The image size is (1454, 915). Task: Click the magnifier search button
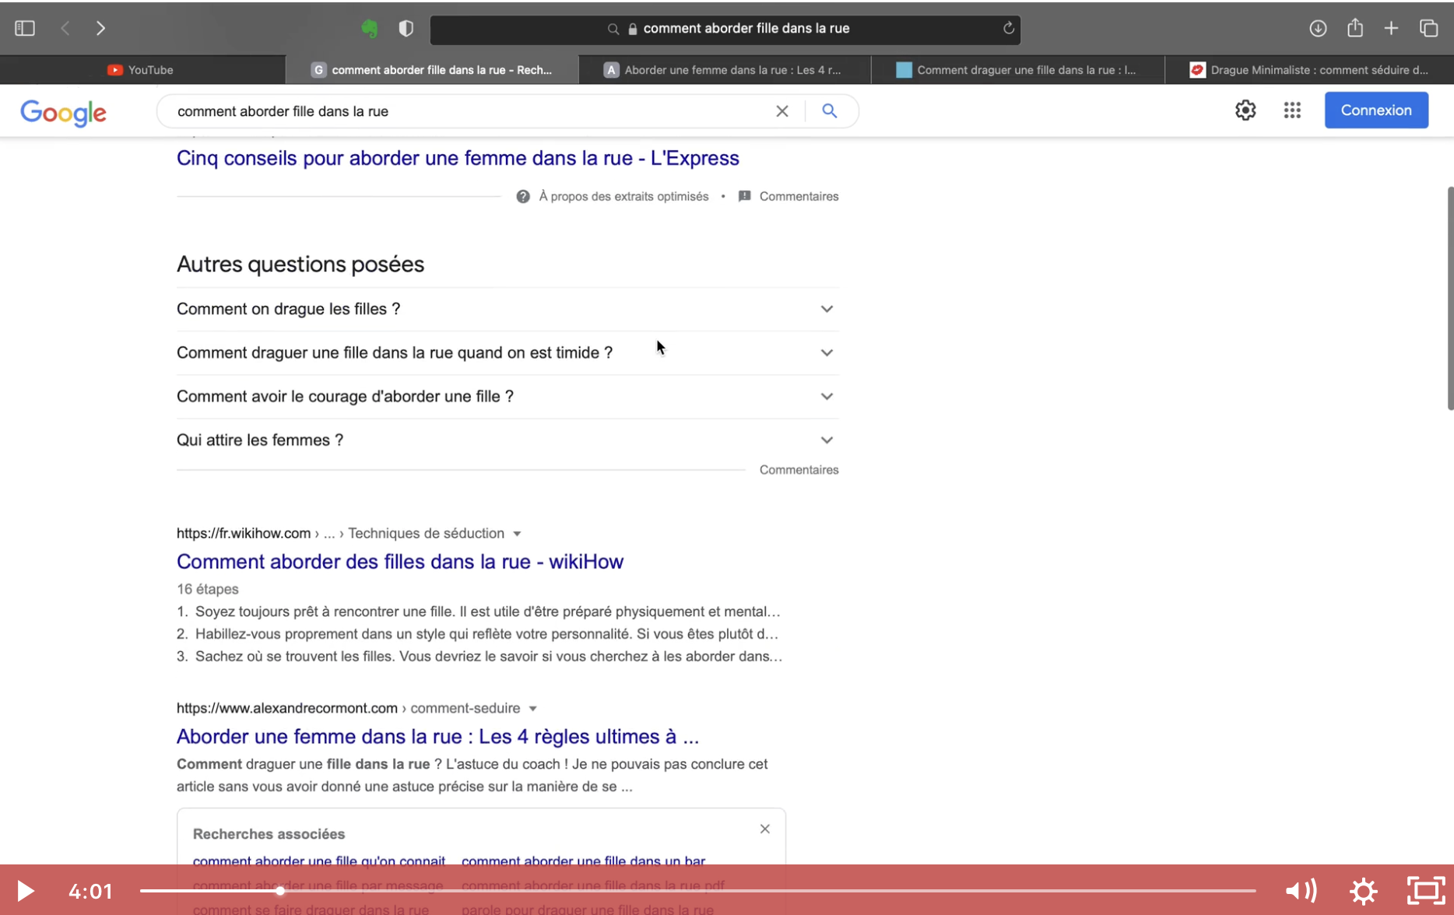pos(830,111)
